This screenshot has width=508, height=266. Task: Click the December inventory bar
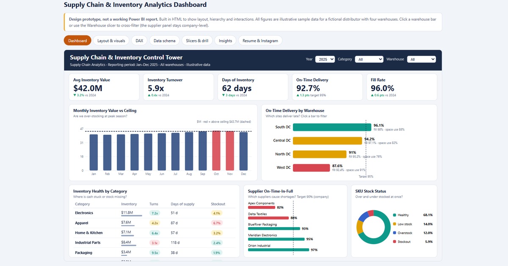tap(243, 151)
